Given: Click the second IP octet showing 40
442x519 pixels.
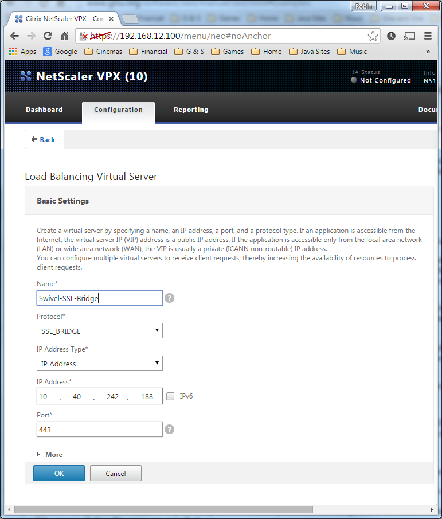Looking at the screenshot, I should [x=77, y=396].
